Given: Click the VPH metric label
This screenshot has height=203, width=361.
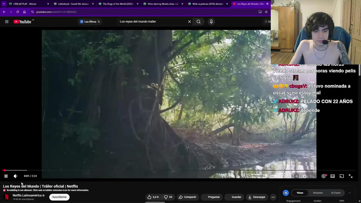Looking at the screenshot, I should click(342, 201).
